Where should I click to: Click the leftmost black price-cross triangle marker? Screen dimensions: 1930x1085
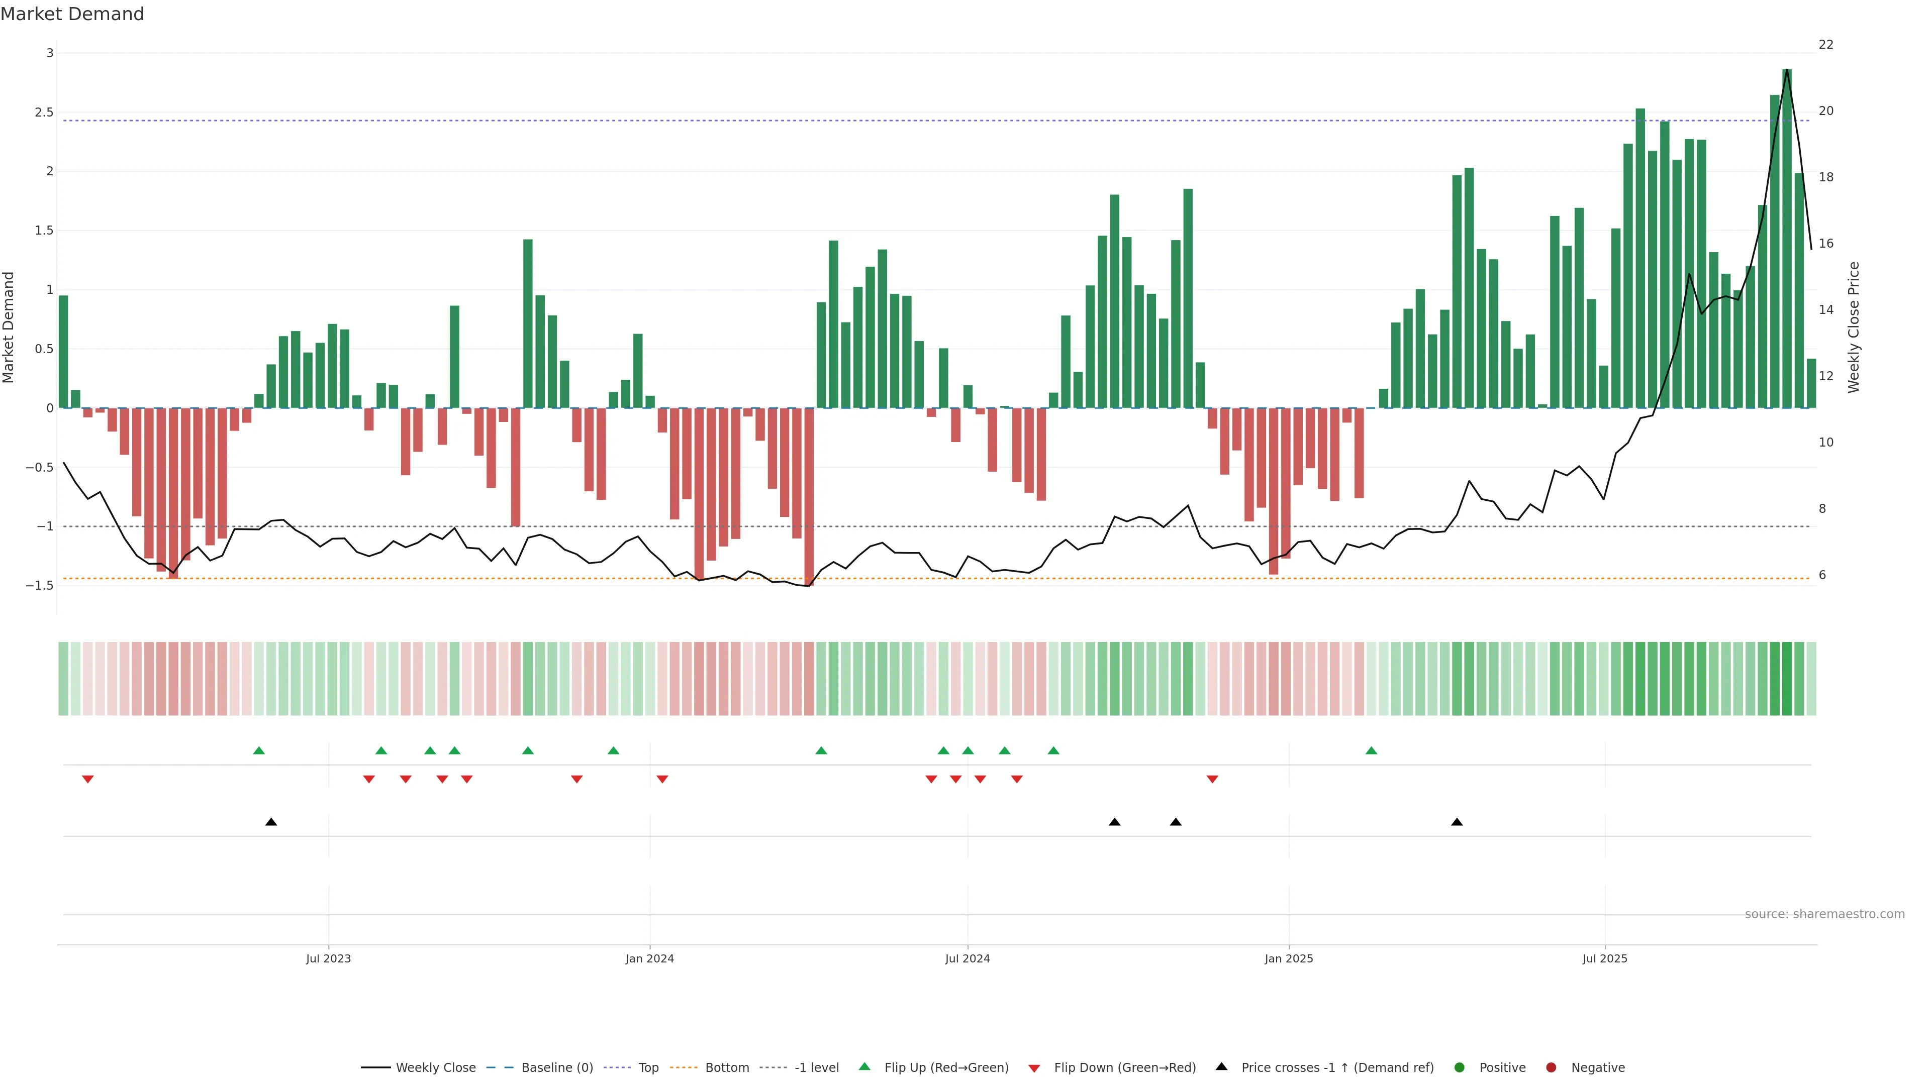tap(271, 822)
